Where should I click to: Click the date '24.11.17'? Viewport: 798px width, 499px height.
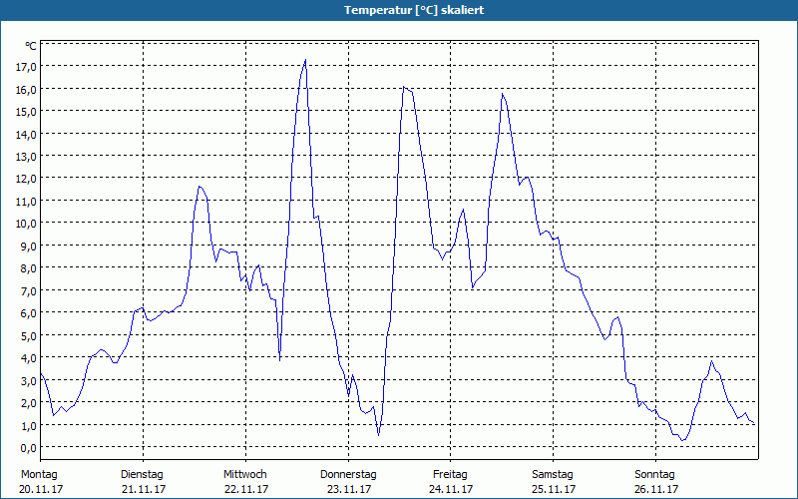451,489
